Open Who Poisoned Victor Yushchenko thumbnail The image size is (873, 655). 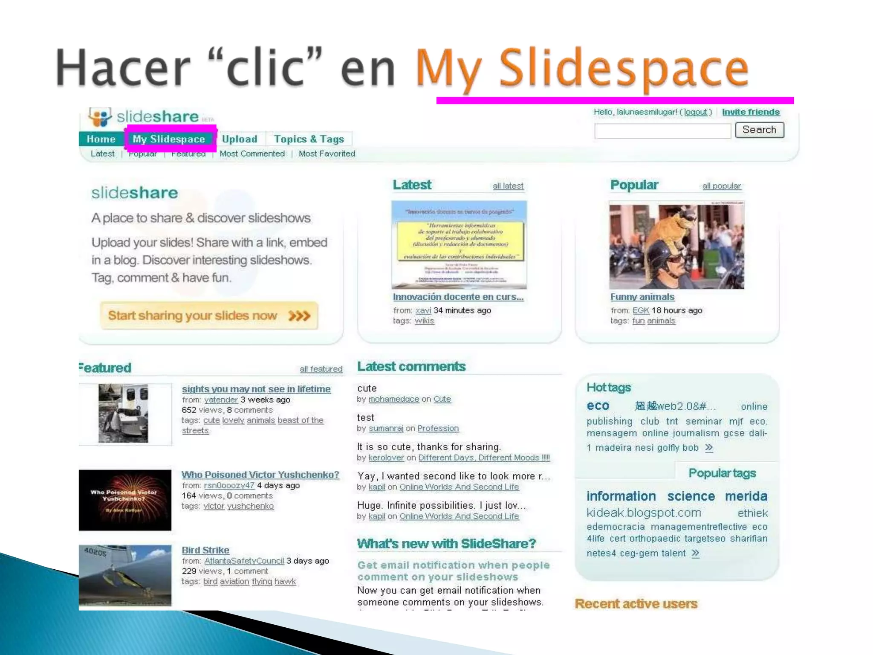pyautogui.click(x=125, y=500)
